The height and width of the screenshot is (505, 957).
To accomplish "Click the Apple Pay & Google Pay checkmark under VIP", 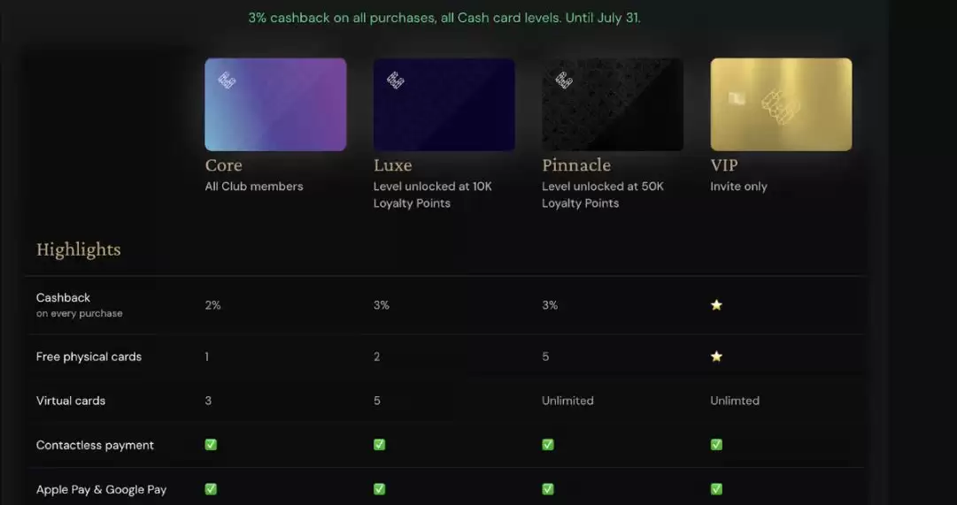I will pyautogui.click(x=716, y=489).
